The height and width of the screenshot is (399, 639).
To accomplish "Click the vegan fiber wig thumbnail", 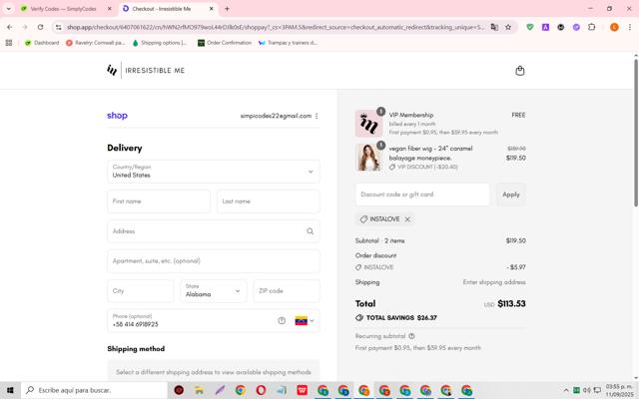I will point(368,158).
